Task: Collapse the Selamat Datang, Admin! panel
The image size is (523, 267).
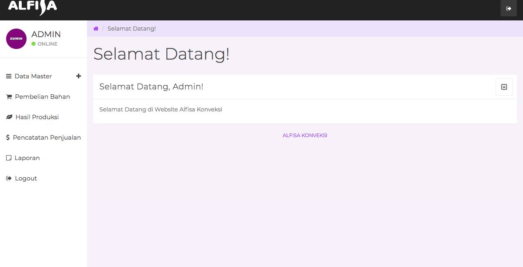Action: click(x=504, y=87)
